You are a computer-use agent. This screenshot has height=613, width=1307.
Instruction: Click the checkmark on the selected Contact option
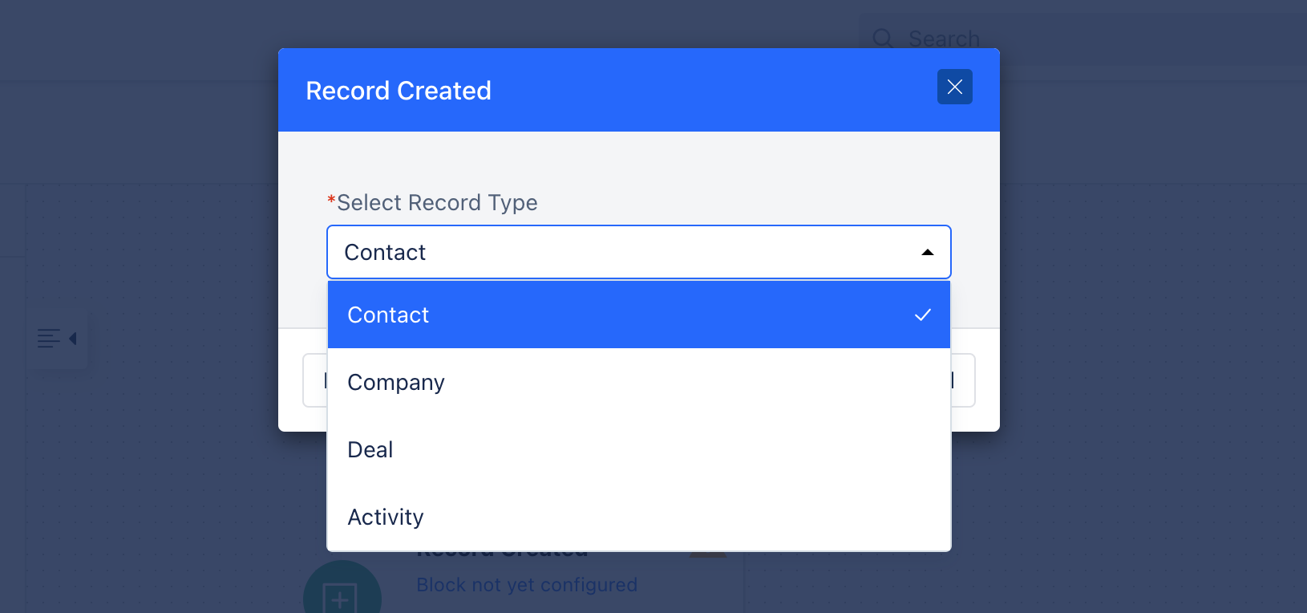pos(923,315)
